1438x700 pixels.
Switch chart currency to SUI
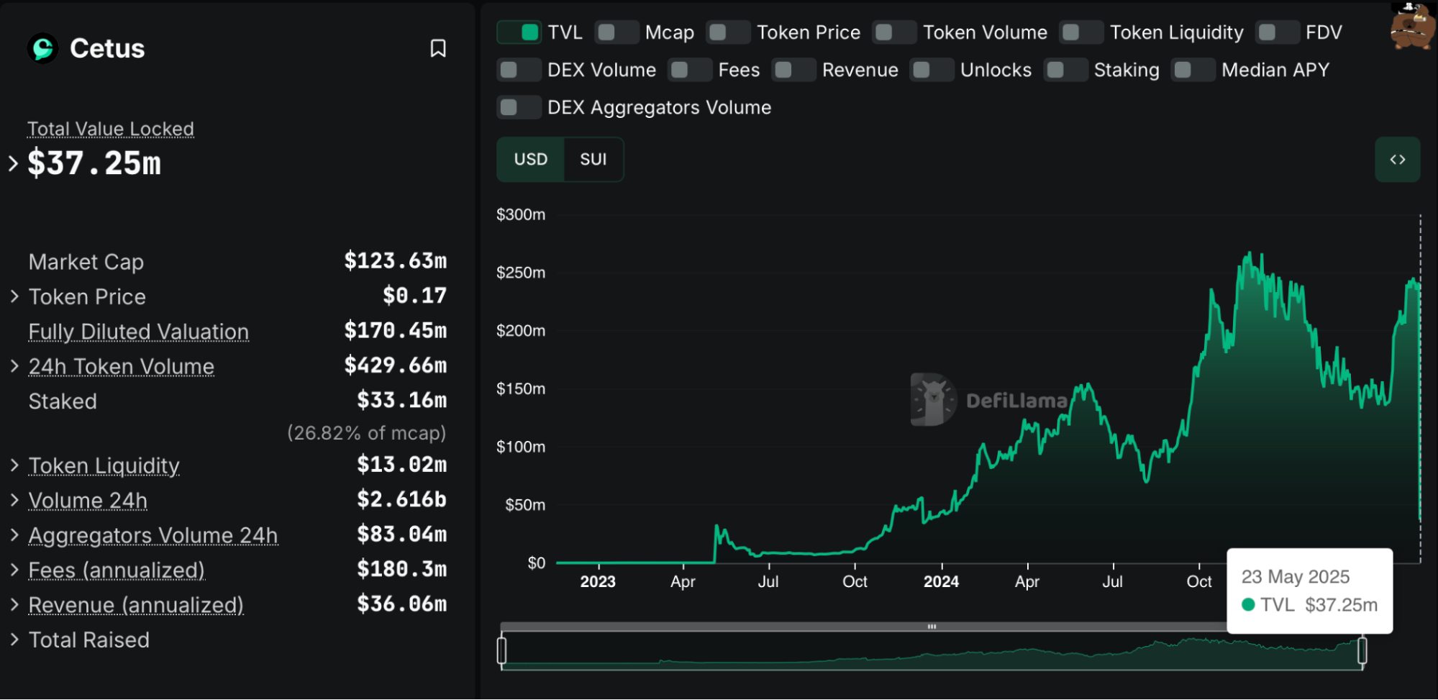(x=593, y=159)
